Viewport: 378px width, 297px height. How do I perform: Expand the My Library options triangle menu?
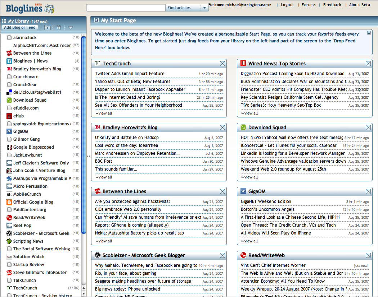click(x=71, y=28)
